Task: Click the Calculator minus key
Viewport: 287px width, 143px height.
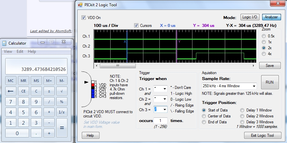Action: click(x=49, y=123)
